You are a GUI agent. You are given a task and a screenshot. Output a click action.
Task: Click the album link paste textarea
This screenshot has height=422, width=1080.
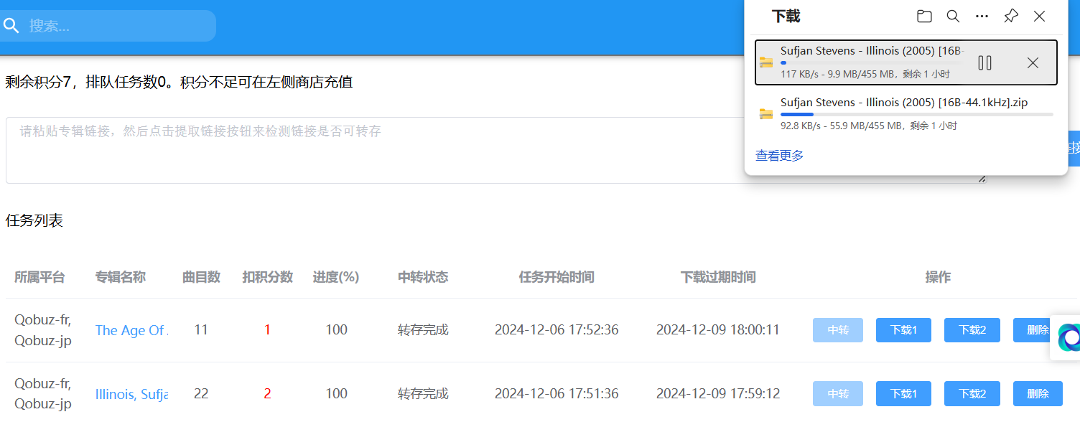coord(496,150)
